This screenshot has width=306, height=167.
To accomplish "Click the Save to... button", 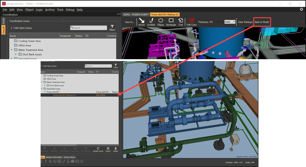I will coord(130,22).
